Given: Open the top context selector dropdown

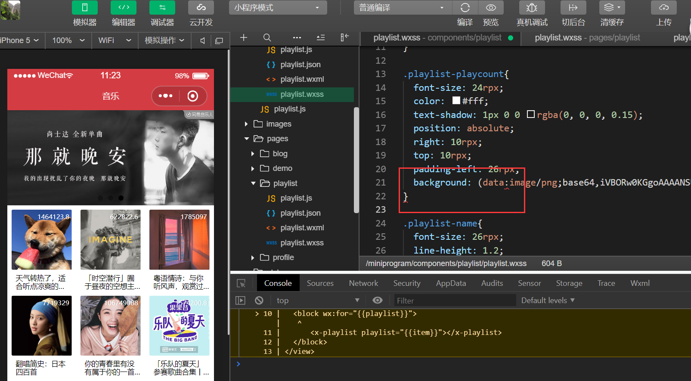Looking at the screenshot, I should pos(318,300).
